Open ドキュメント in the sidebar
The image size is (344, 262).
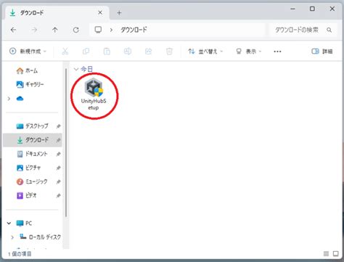[x=32, y=154]
